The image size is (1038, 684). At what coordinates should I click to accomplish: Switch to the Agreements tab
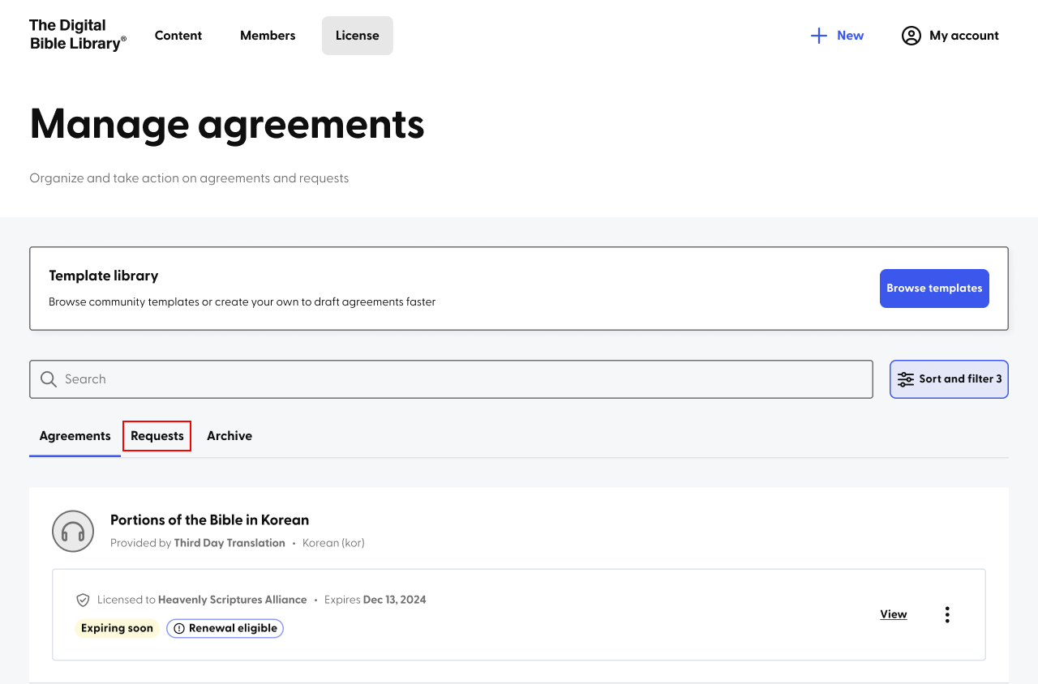point(75,436)
